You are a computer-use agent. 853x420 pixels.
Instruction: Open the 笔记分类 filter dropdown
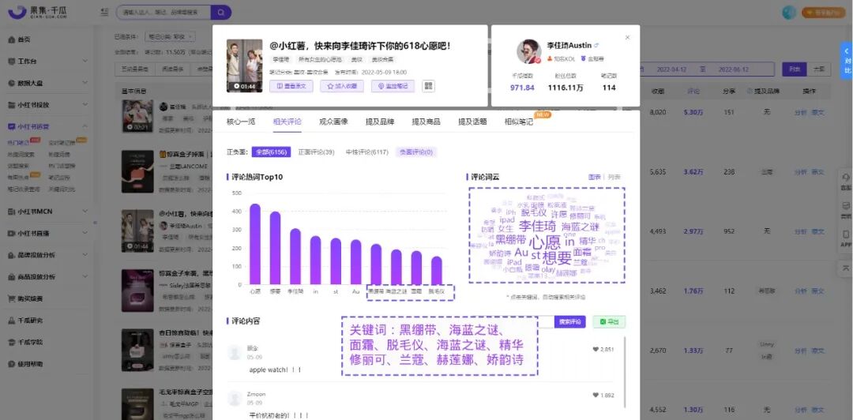point(170,37)
